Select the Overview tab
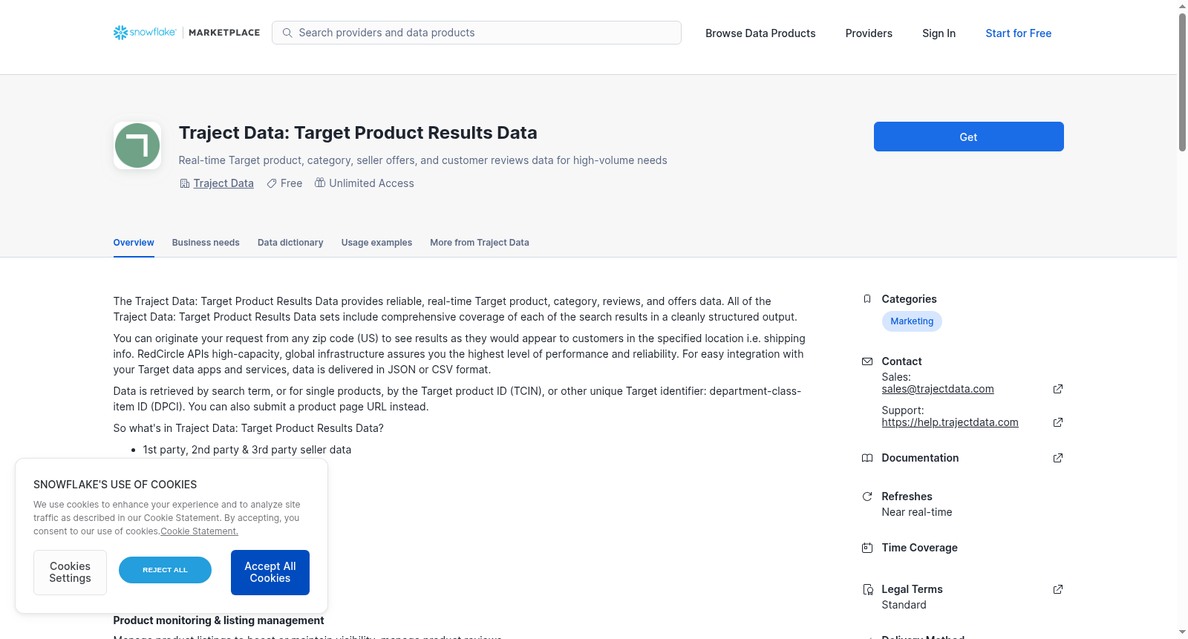The height and width of the screenshot is (639, 1188). coord(134,243)
